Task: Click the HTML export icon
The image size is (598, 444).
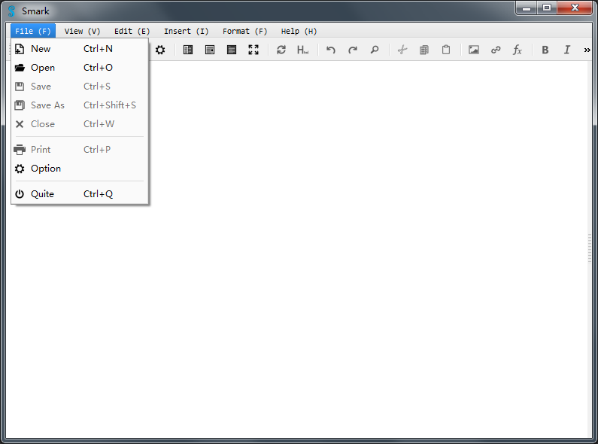Action: point(303,50)
